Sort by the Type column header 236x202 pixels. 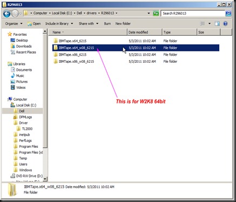click(x=179, y=32)
